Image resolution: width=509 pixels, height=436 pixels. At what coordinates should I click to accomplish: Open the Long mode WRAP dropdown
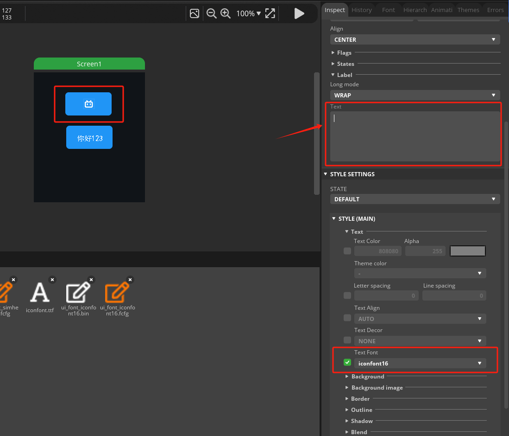click(x=415, y=95)
